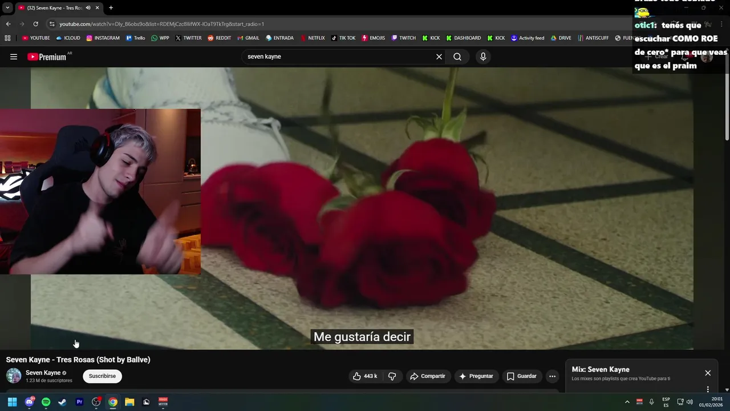730x411 pixels.
Task: Open the system volume speaker icon
Action: tap(690, 402)
